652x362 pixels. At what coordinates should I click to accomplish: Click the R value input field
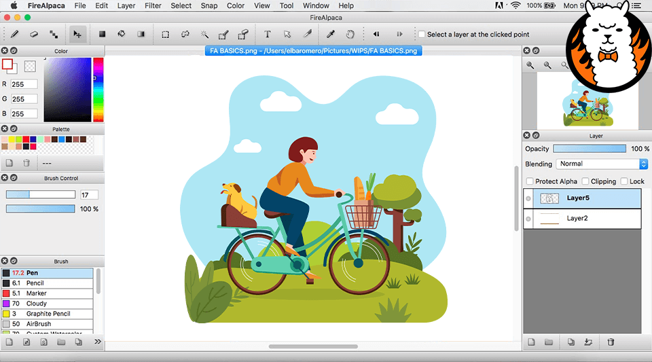[x=24, y=84]
